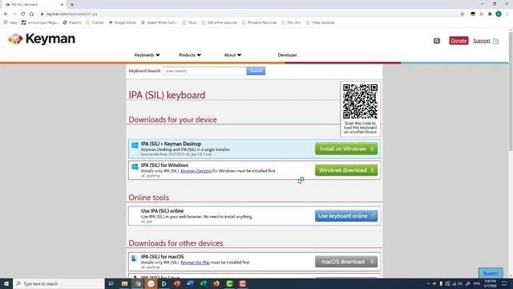Expand the About menu

pyautogui.click(x=232, y=55)
